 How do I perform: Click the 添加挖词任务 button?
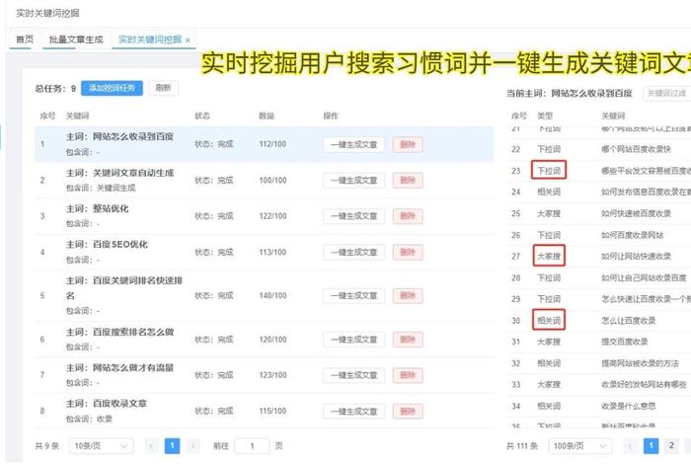(112, 88)
